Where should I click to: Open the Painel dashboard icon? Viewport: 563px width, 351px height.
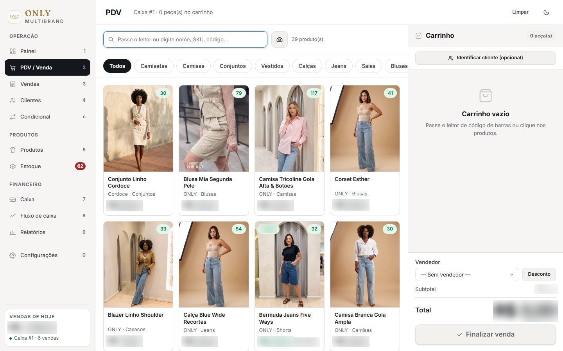coord(13,51)
